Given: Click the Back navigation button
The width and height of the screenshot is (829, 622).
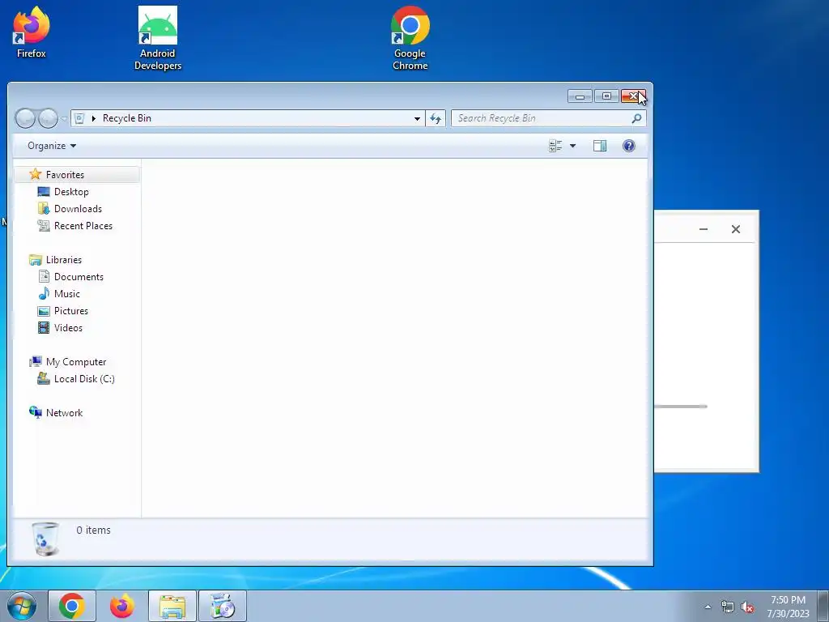Looking at the screenshot, I should (25, 118).
